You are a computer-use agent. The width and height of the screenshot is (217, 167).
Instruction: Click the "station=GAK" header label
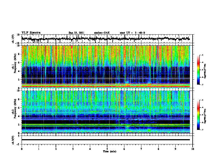[102, 33]
